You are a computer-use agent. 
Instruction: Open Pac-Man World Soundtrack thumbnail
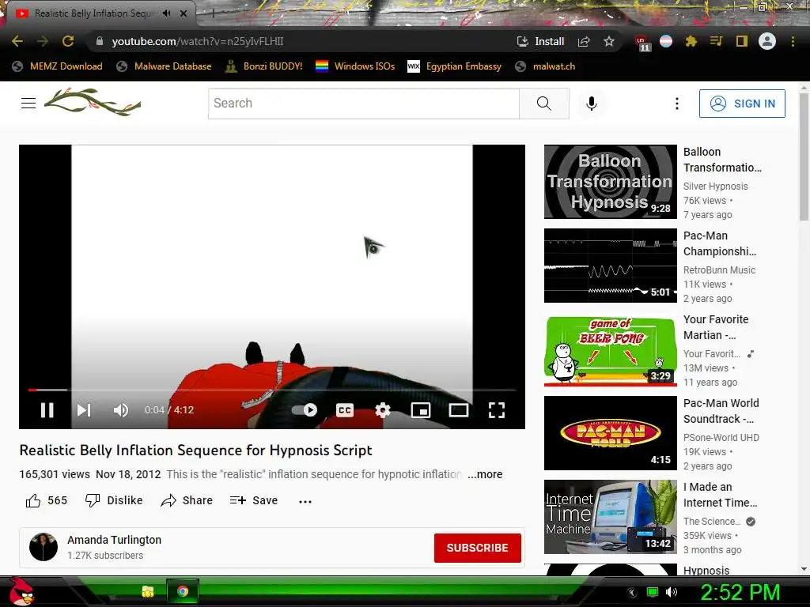click(610, 433)
